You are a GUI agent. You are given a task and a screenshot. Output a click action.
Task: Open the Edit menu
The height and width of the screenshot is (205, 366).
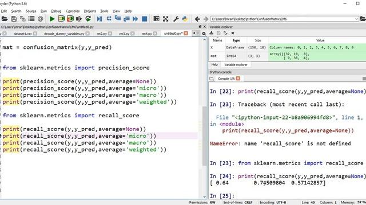point(4,11)
